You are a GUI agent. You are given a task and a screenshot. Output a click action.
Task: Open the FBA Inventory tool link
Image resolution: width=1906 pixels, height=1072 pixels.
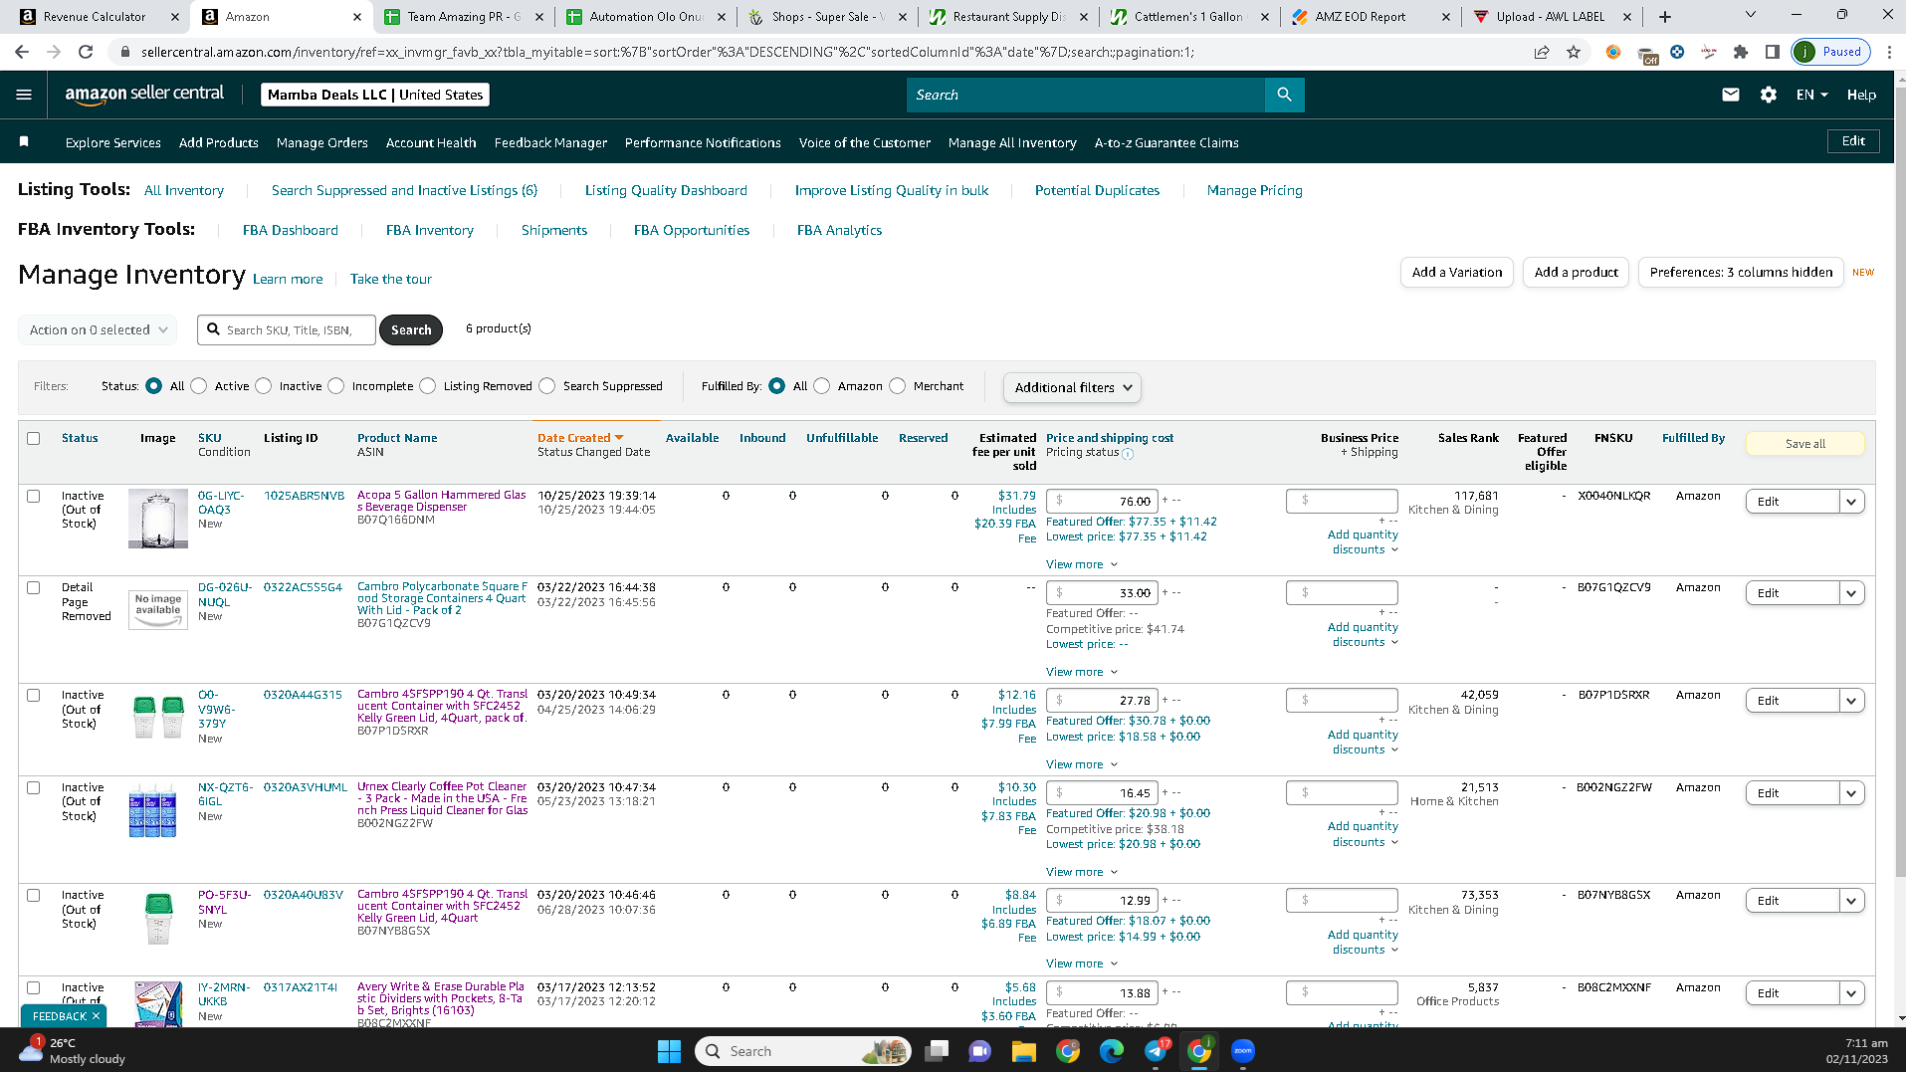click(429, 230)
